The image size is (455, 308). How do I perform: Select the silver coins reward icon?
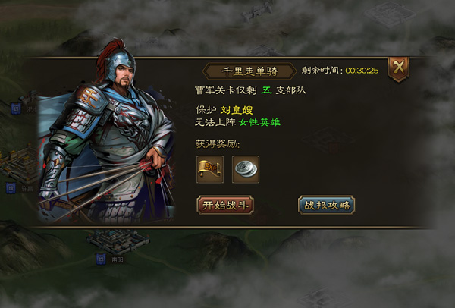point(246,169)
